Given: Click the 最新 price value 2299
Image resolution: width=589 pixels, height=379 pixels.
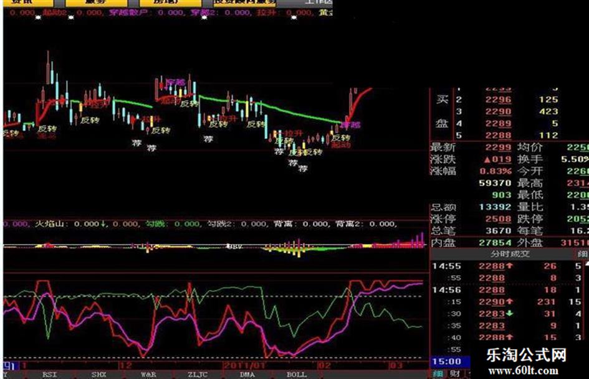Looking at the screenshot, I should click(498, 147).
